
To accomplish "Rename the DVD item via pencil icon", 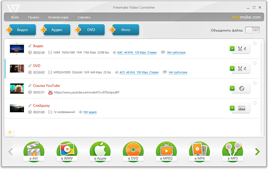I will pyautogui.click(x=30, y=66).
